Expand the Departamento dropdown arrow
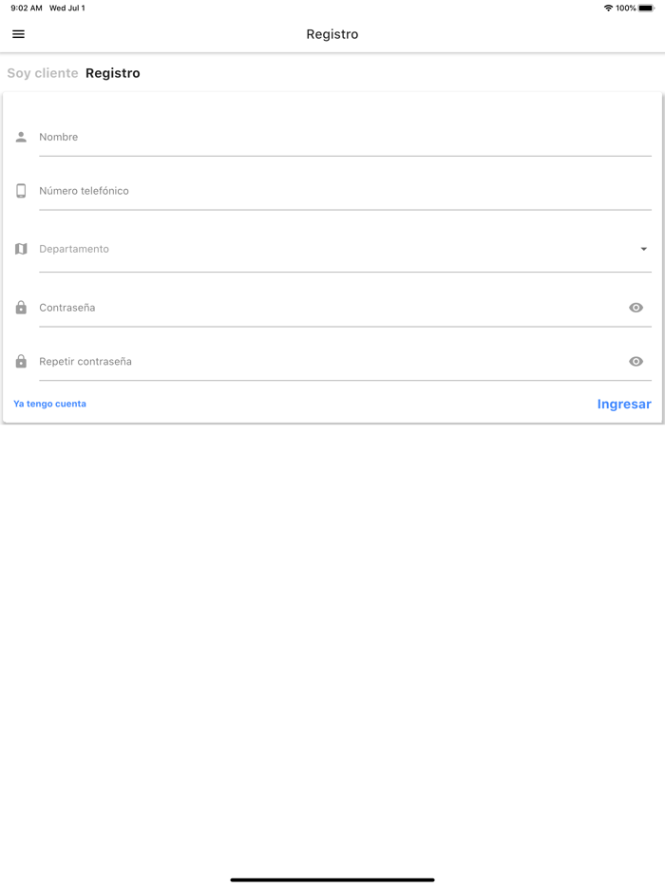 [x=643, y=249]
